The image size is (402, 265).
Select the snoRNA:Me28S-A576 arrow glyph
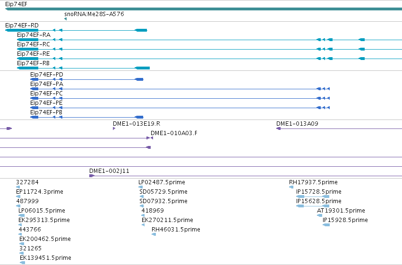point(65,19)
